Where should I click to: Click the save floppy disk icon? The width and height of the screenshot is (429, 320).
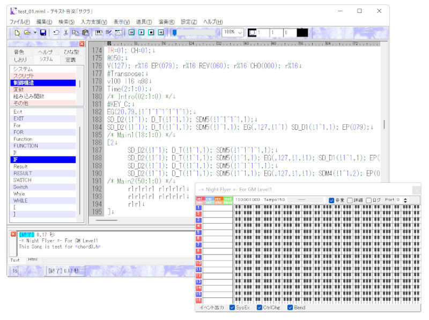coord(43,33)
